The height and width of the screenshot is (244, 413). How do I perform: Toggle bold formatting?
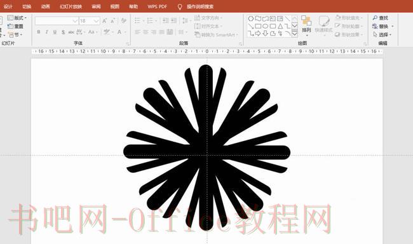[39, 32]
